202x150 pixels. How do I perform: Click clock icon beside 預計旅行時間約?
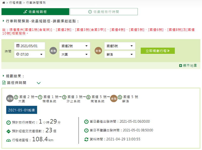click(x=9, y=123)
